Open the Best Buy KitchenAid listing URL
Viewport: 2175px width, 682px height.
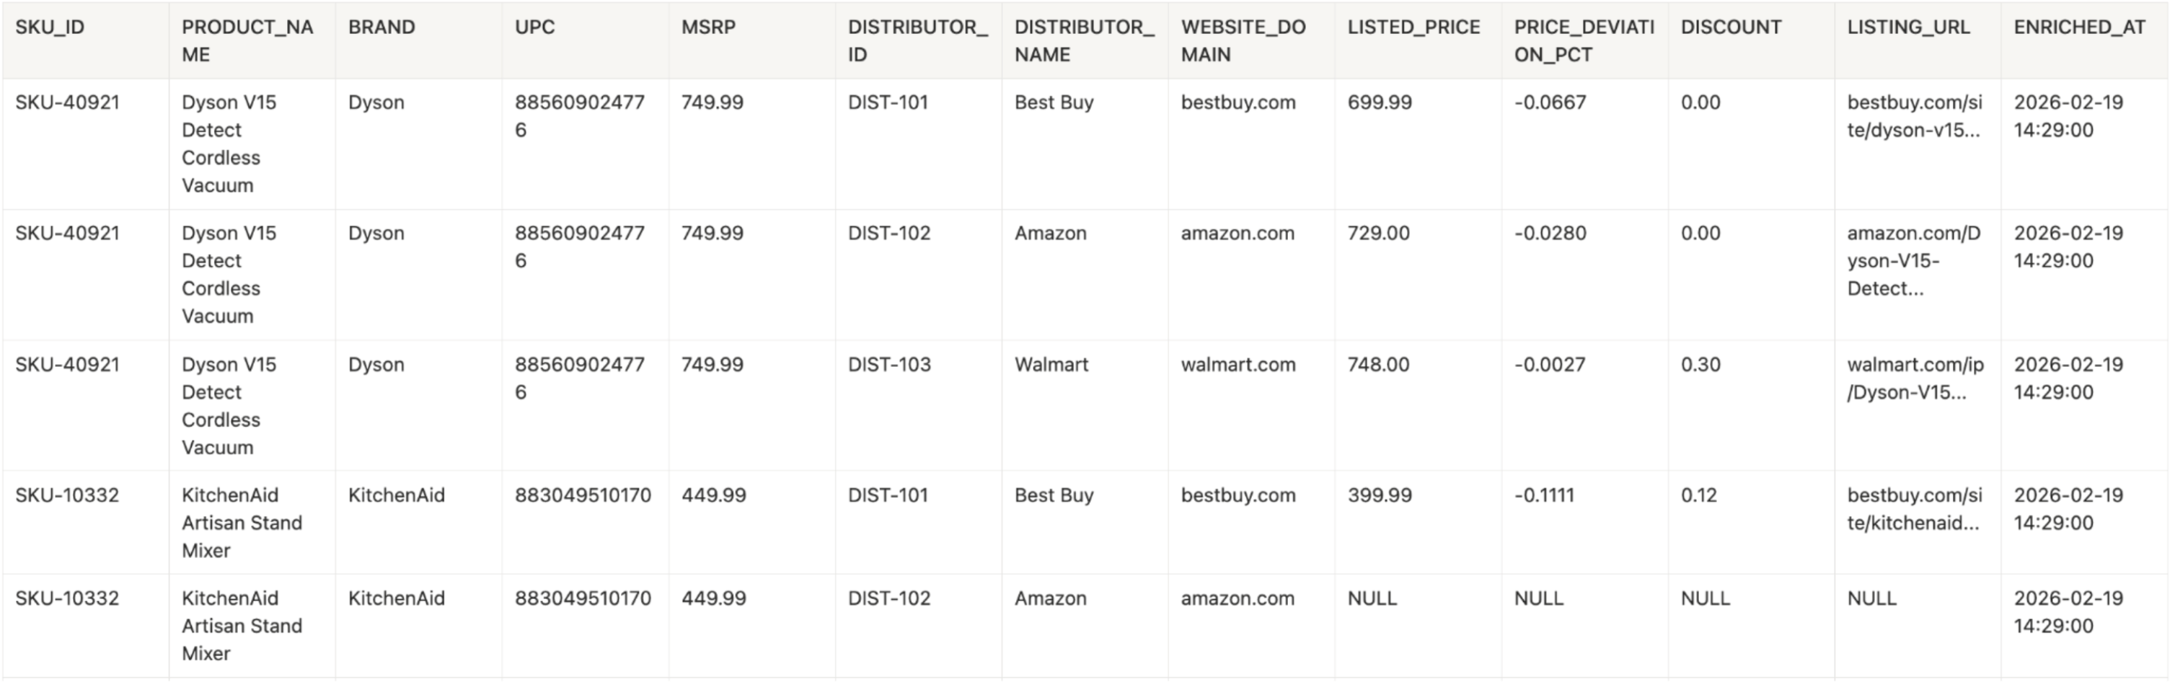tap(1914, 509)
